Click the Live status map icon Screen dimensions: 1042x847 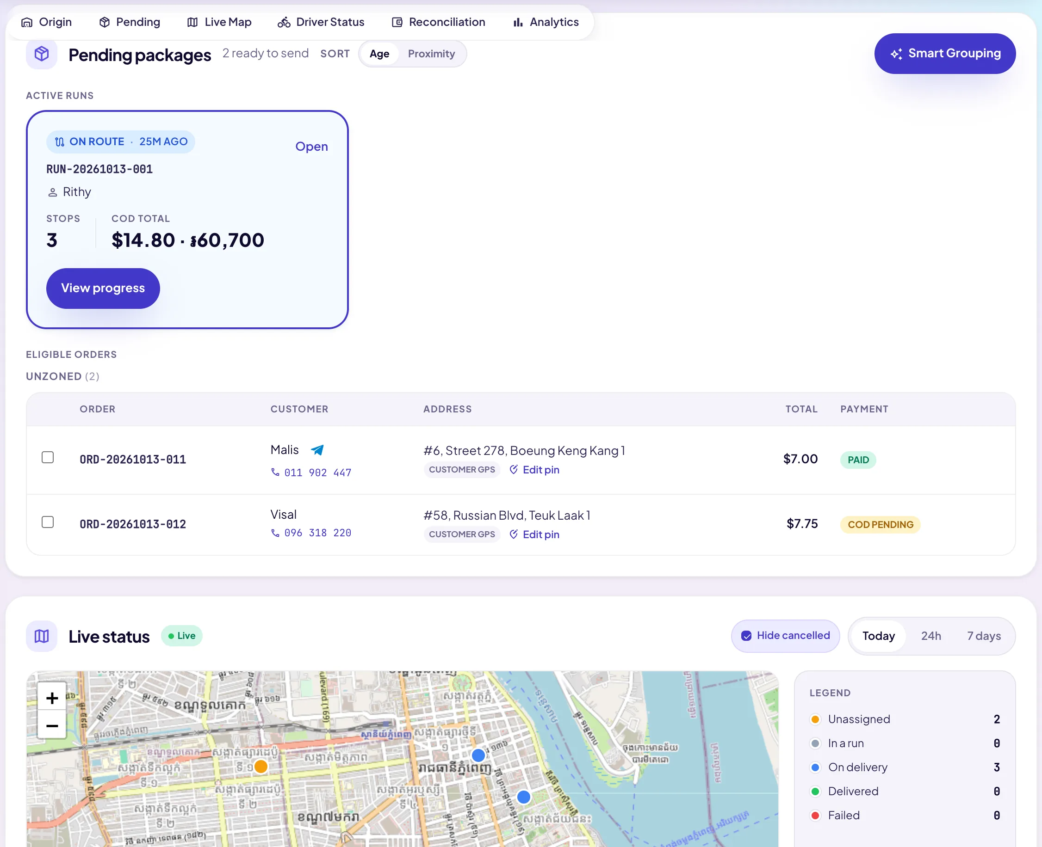[42, 636]
